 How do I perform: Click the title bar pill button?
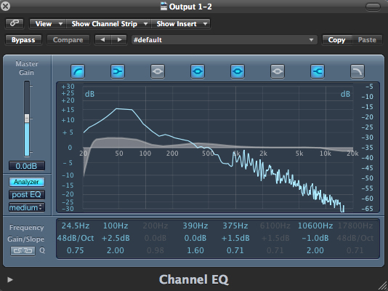(373, 7)
